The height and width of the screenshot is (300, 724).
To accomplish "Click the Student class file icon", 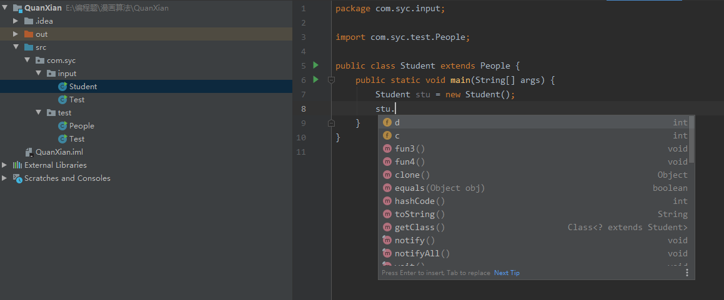I will pos(62,87).
